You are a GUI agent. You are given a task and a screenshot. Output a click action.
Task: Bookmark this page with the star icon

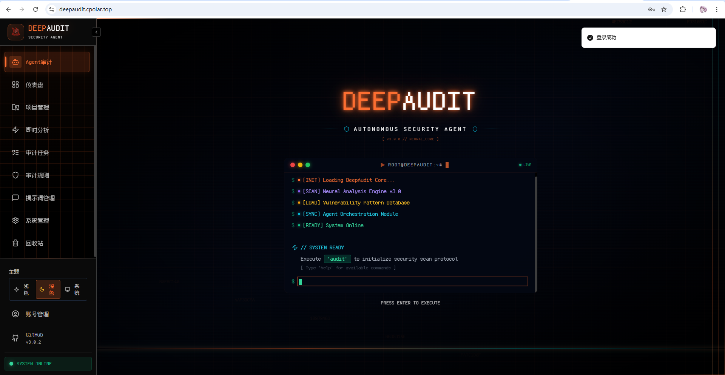coord(664,9)
